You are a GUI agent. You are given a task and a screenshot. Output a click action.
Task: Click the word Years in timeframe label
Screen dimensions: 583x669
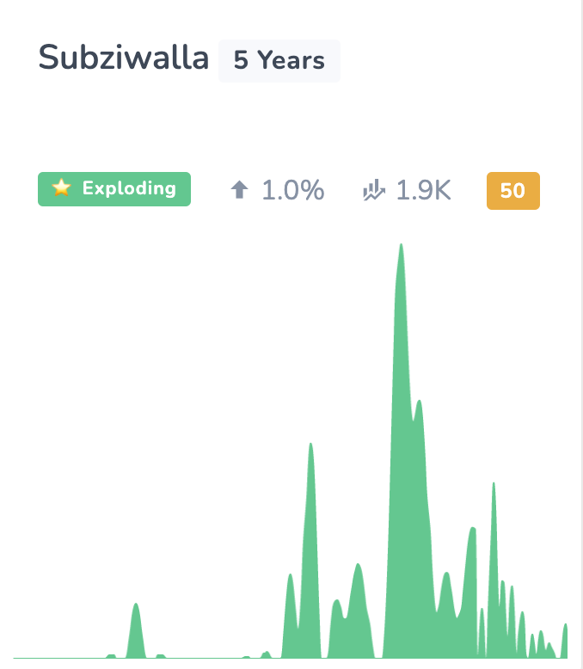291,60
